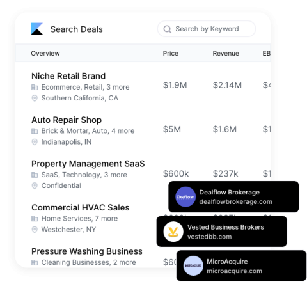Expand "4 more" tags on Auto Repair Shop
Viewport: 307px width, 284px height.
[x=123, y=131]
